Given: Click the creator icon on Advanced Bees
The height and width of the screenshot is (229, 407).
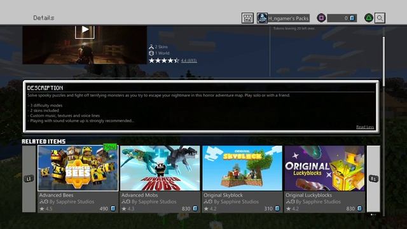Looking at the screenshot, I should point(44,202).
